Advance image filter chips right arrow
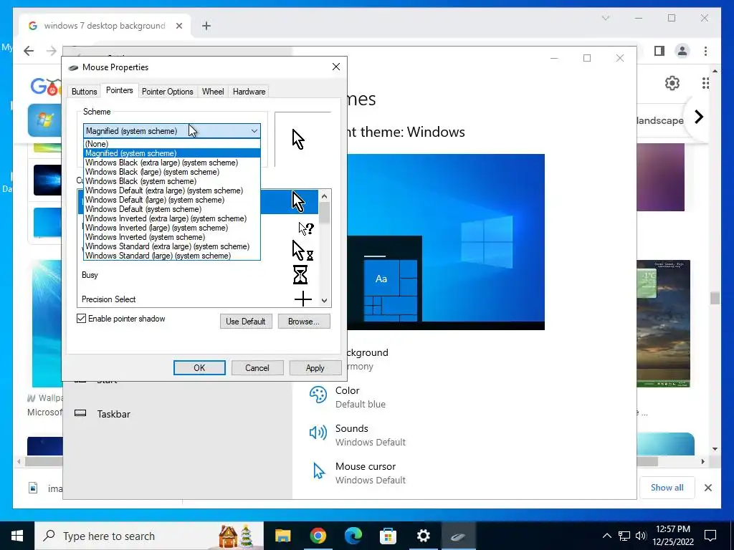 (698, 117)
